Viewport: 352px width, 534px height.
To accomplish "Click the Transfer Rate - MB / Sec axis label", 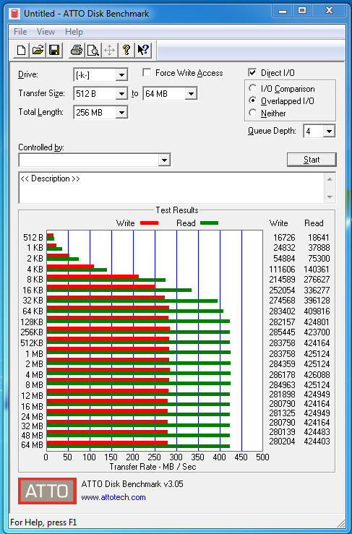I will (x=153, y=467).
